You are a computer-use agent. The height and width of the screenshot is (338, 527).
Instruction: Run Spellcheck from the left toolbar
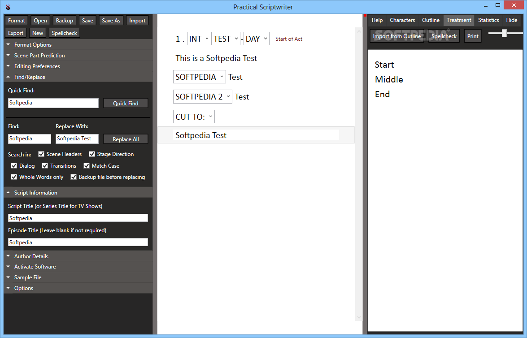[x=64, y=33]
